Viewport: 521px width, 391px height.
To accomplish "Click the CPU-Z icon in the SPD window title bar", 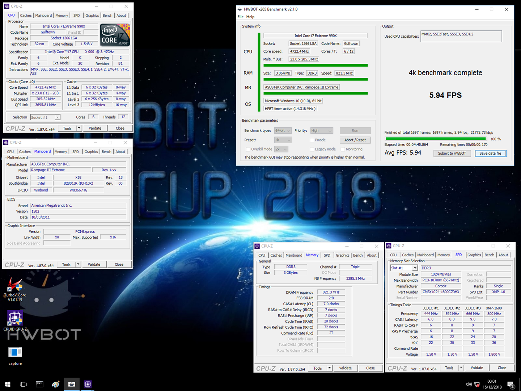I will 389,245.
